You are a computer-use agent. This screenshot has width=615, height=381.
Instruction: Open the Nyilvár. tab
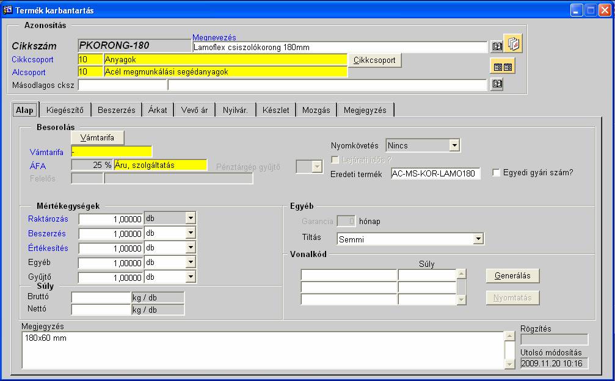click(x=235, y=110)
